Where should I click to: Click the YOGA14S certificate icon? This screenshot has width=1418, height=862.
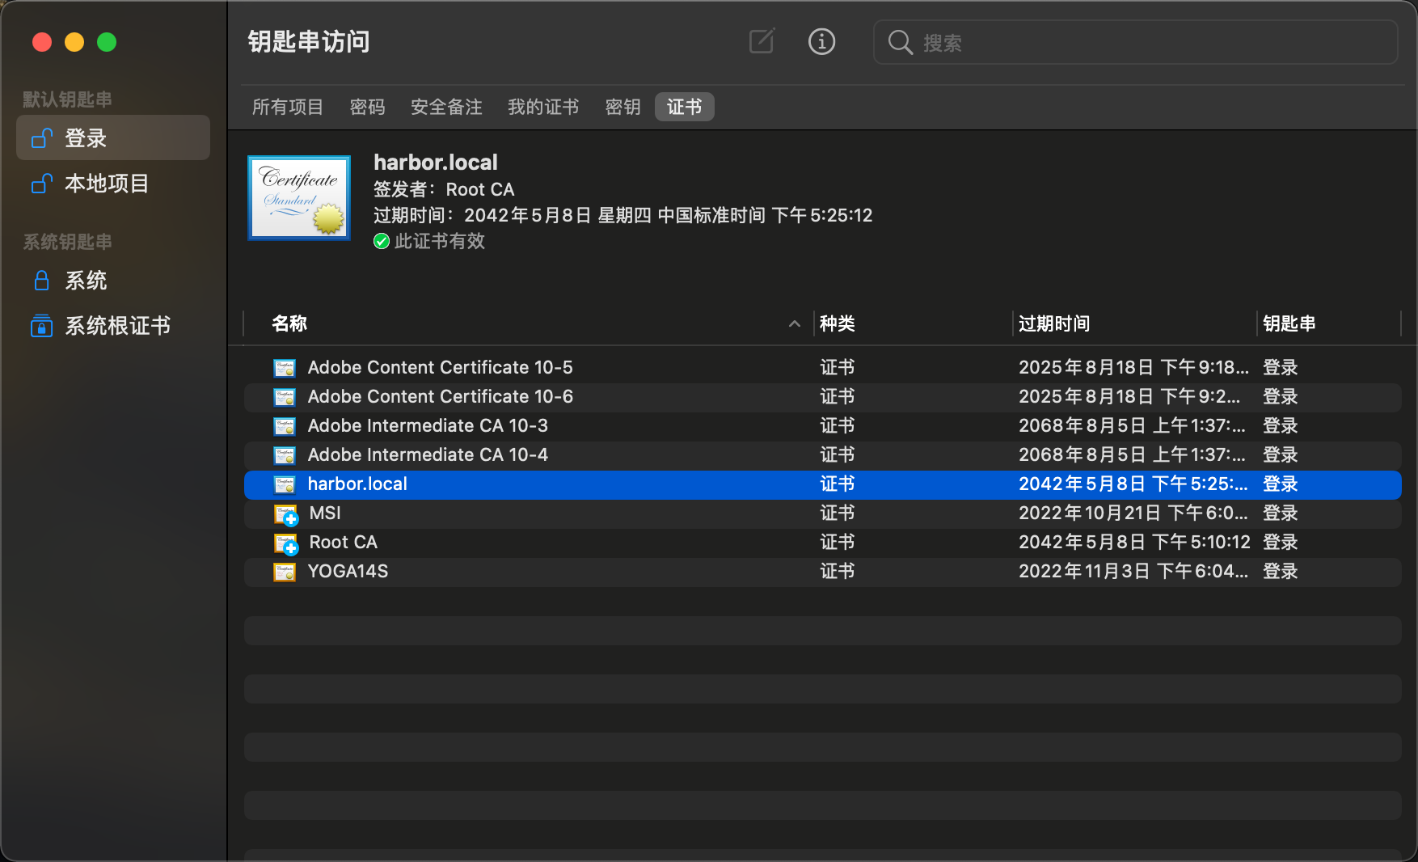click(x=285, y=572)
